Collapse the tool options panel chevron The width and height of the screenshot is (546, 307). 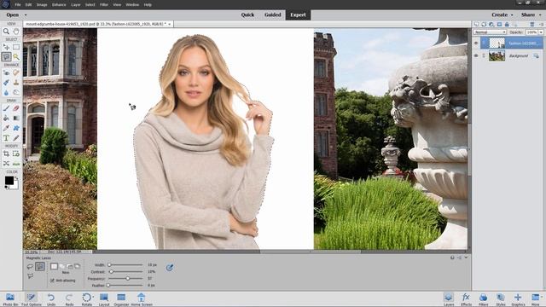click(466, 258)
